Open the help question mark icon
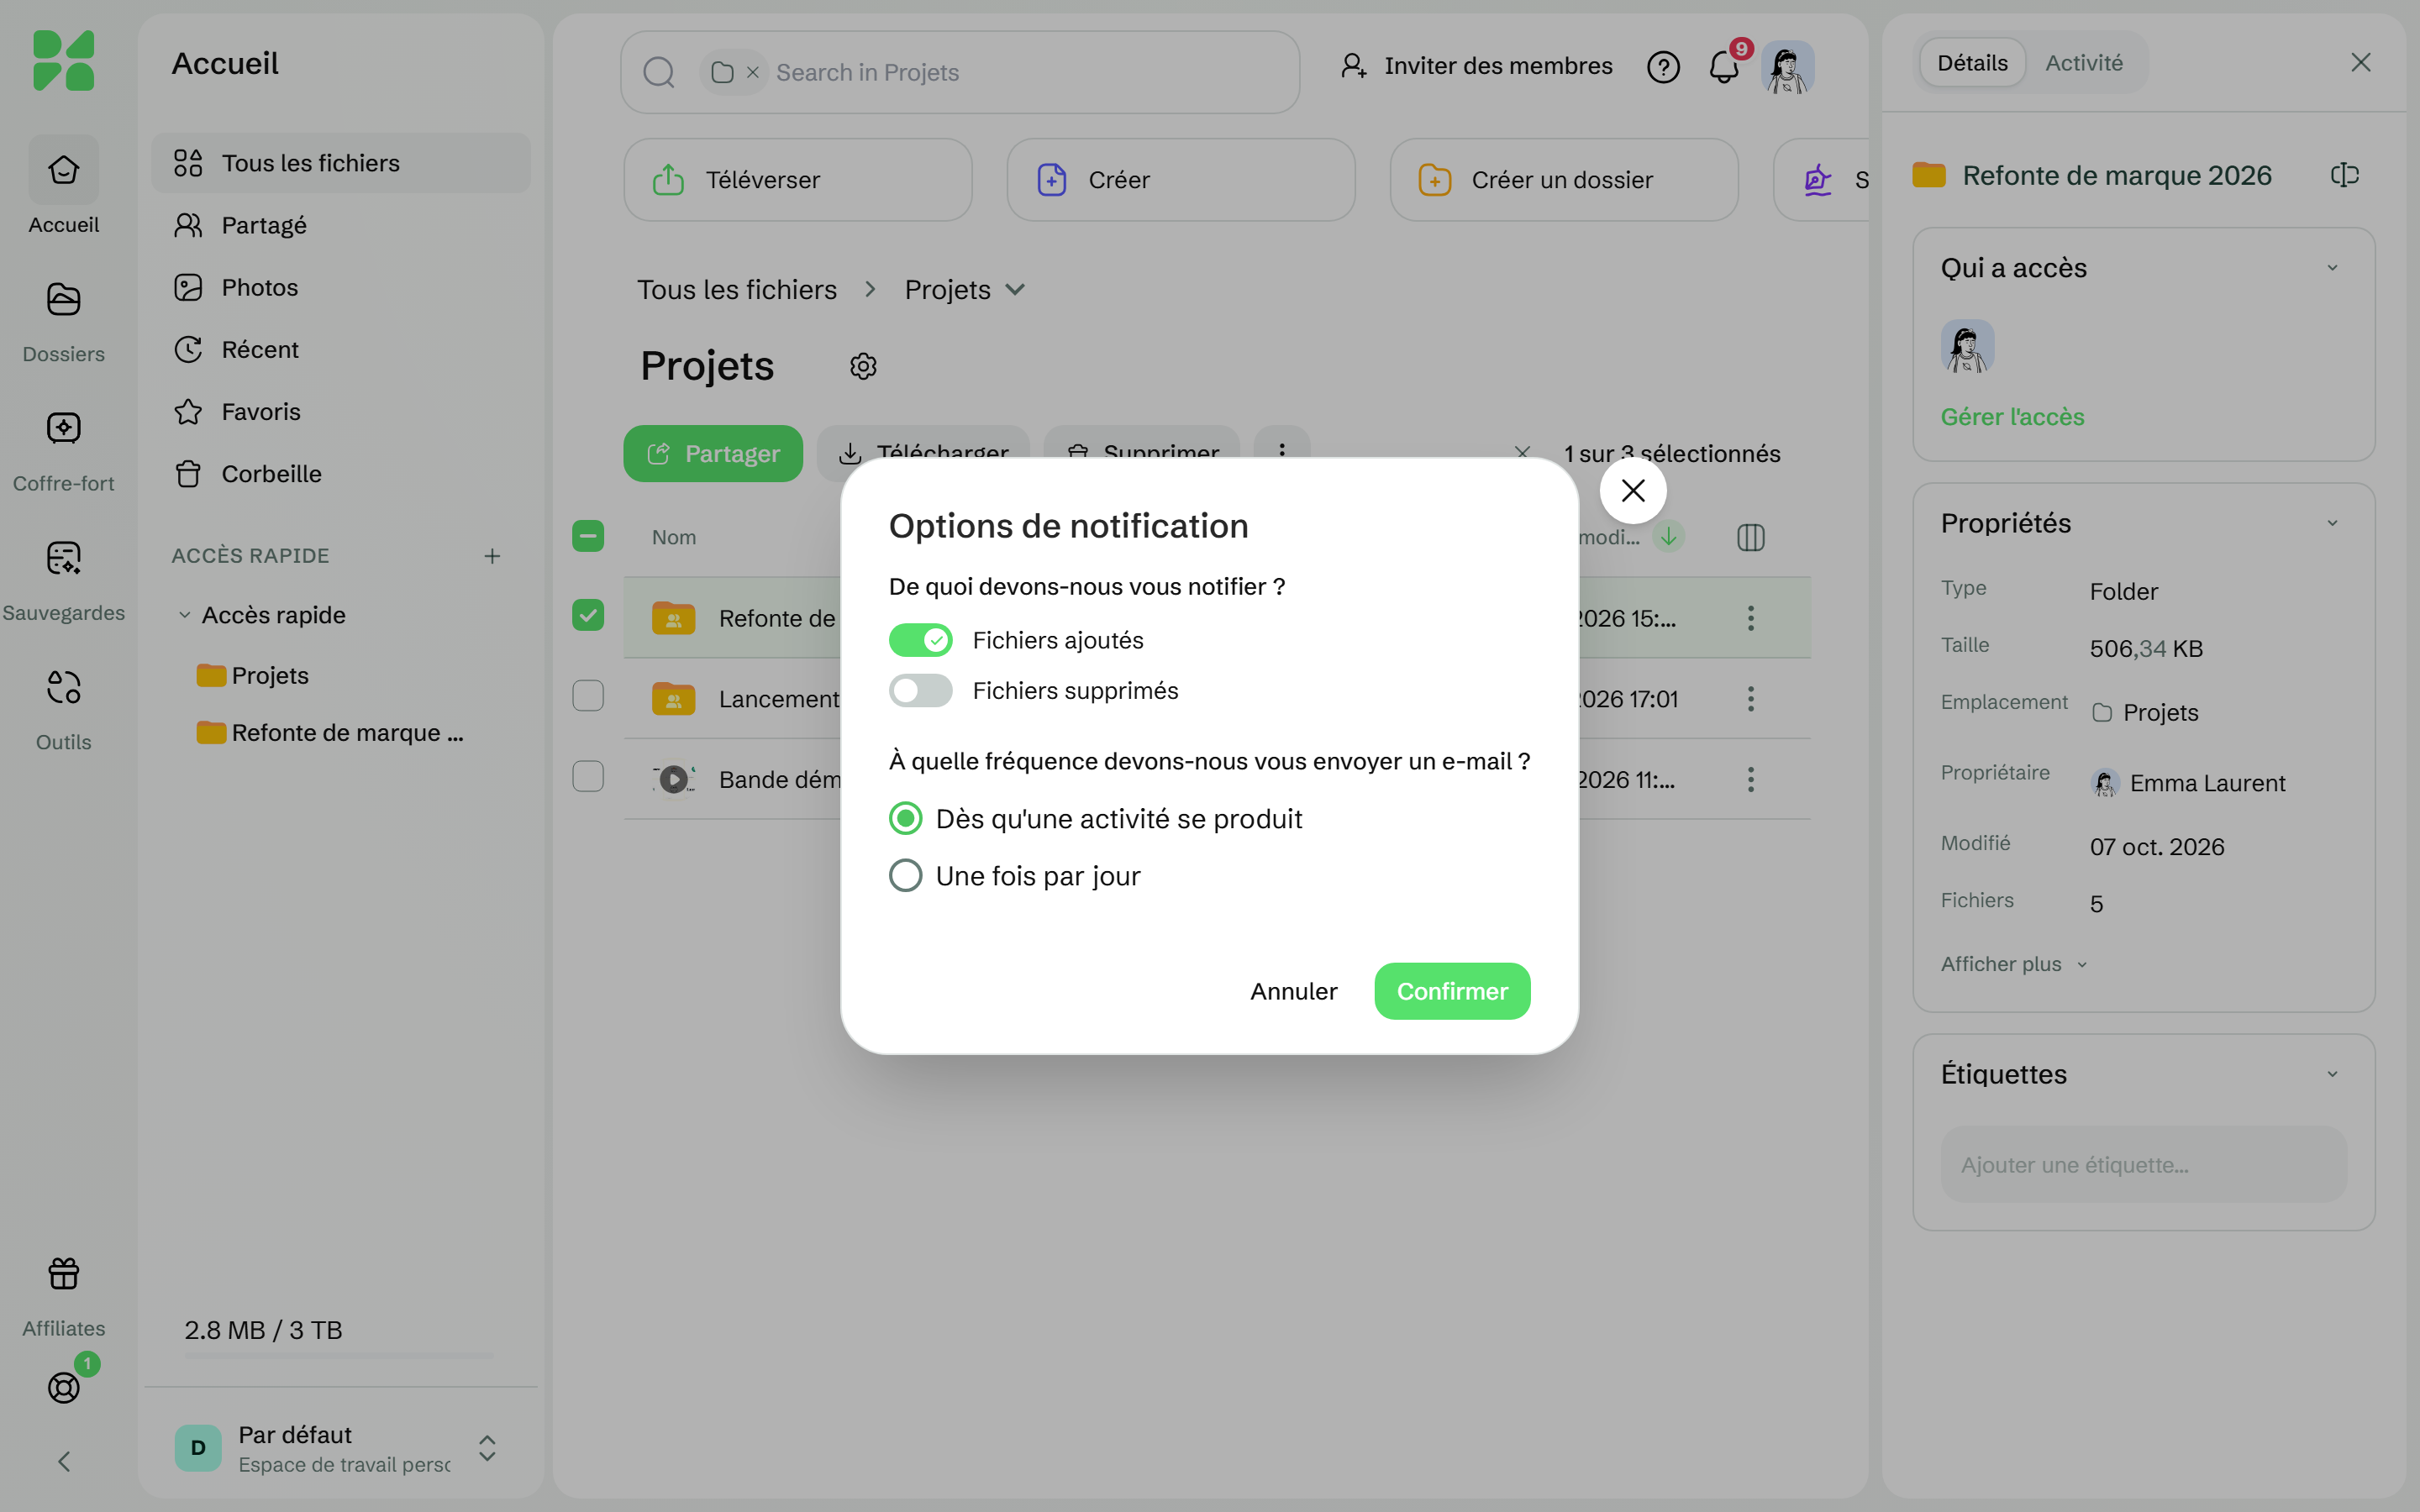 tap(1663, 67)
